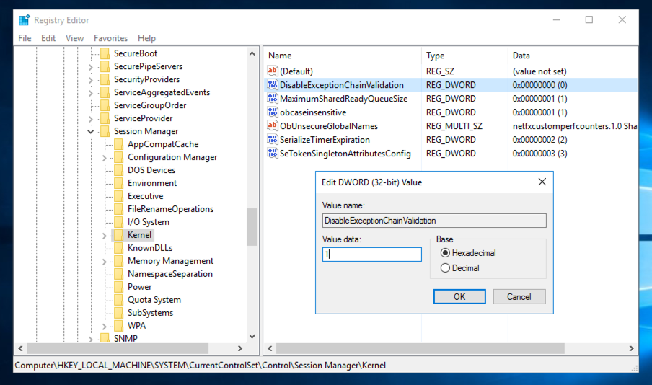The image size is (652, 385).
Task: Open the Favorites menu
Action: [110, 38]
